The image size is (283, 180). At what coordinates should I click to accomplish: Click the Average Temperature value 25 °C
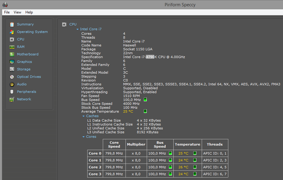pyautogui.click(x=128, y=111)
